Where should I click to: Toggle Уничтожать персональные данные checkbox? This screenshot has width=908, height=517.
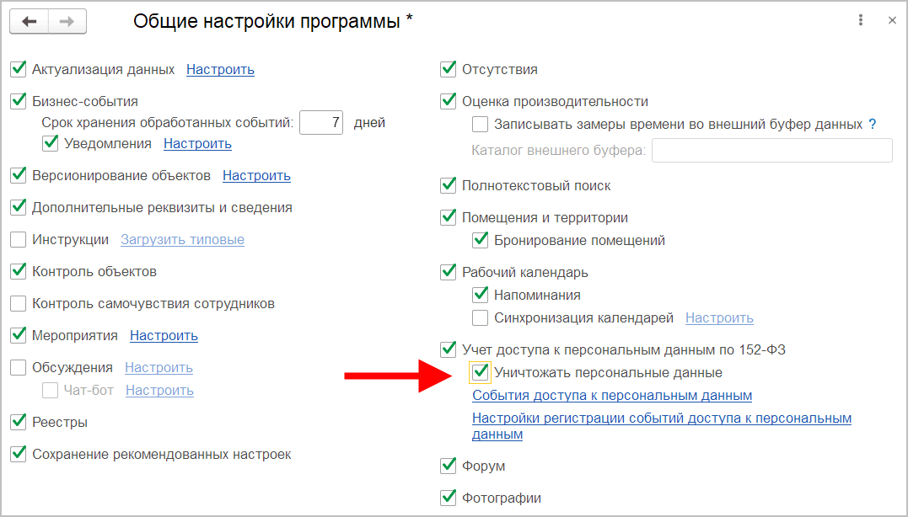pyautogui.click(x=481, y=372)
